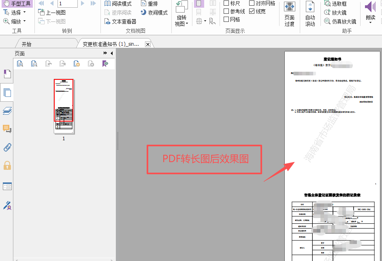This screenshot has height=261, width=382.
Task: Select page 1 thumbnail
Action: [x=64, y=107]
